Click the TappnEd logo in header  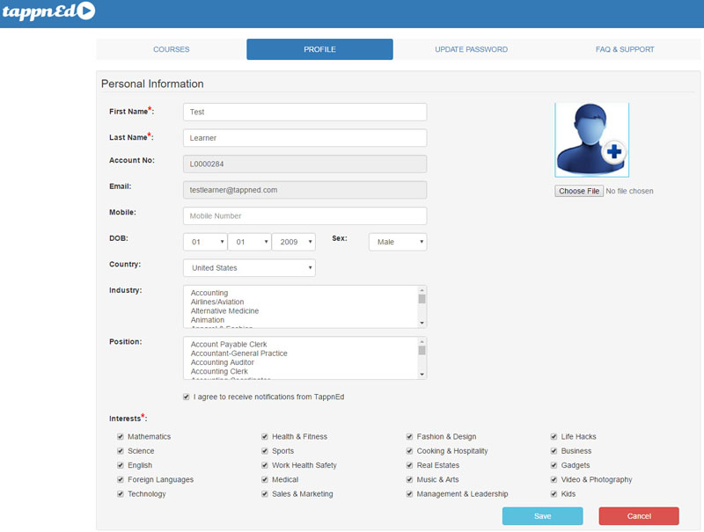click(48, 11)
